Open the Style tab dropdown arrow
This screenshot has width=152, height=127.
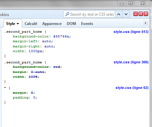coord(18,24)
